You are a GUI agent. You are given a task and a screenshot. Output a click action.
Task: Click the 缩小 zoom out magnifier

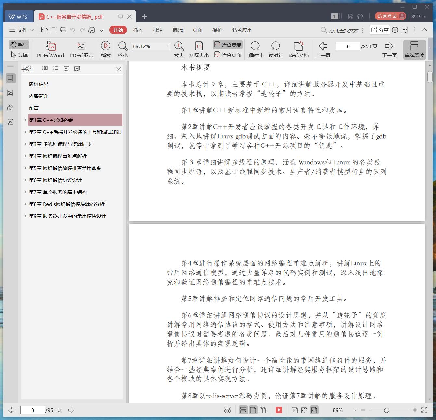[122, 49]
